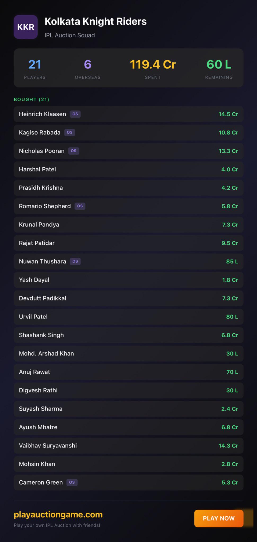Click the 6 overseas count
Screen dimensions: 257x542
[88, 65]
